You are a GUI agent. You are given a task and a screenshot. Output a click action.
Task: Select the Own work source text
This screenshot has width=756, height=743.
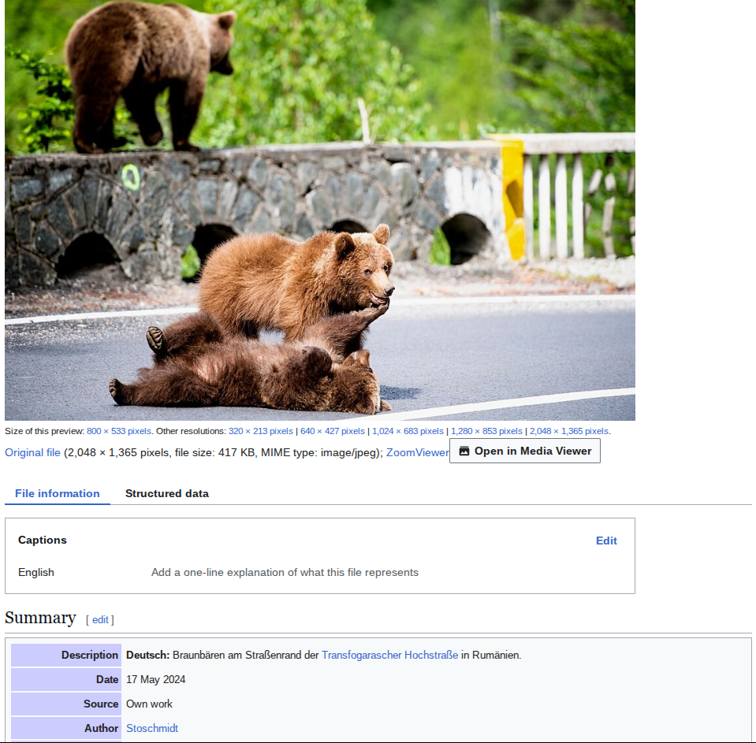coord(149,704)
